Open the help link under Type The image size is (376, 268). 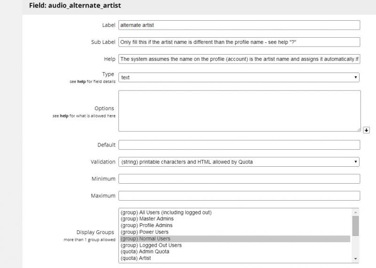pyautogui.click(x=81, y=81)
